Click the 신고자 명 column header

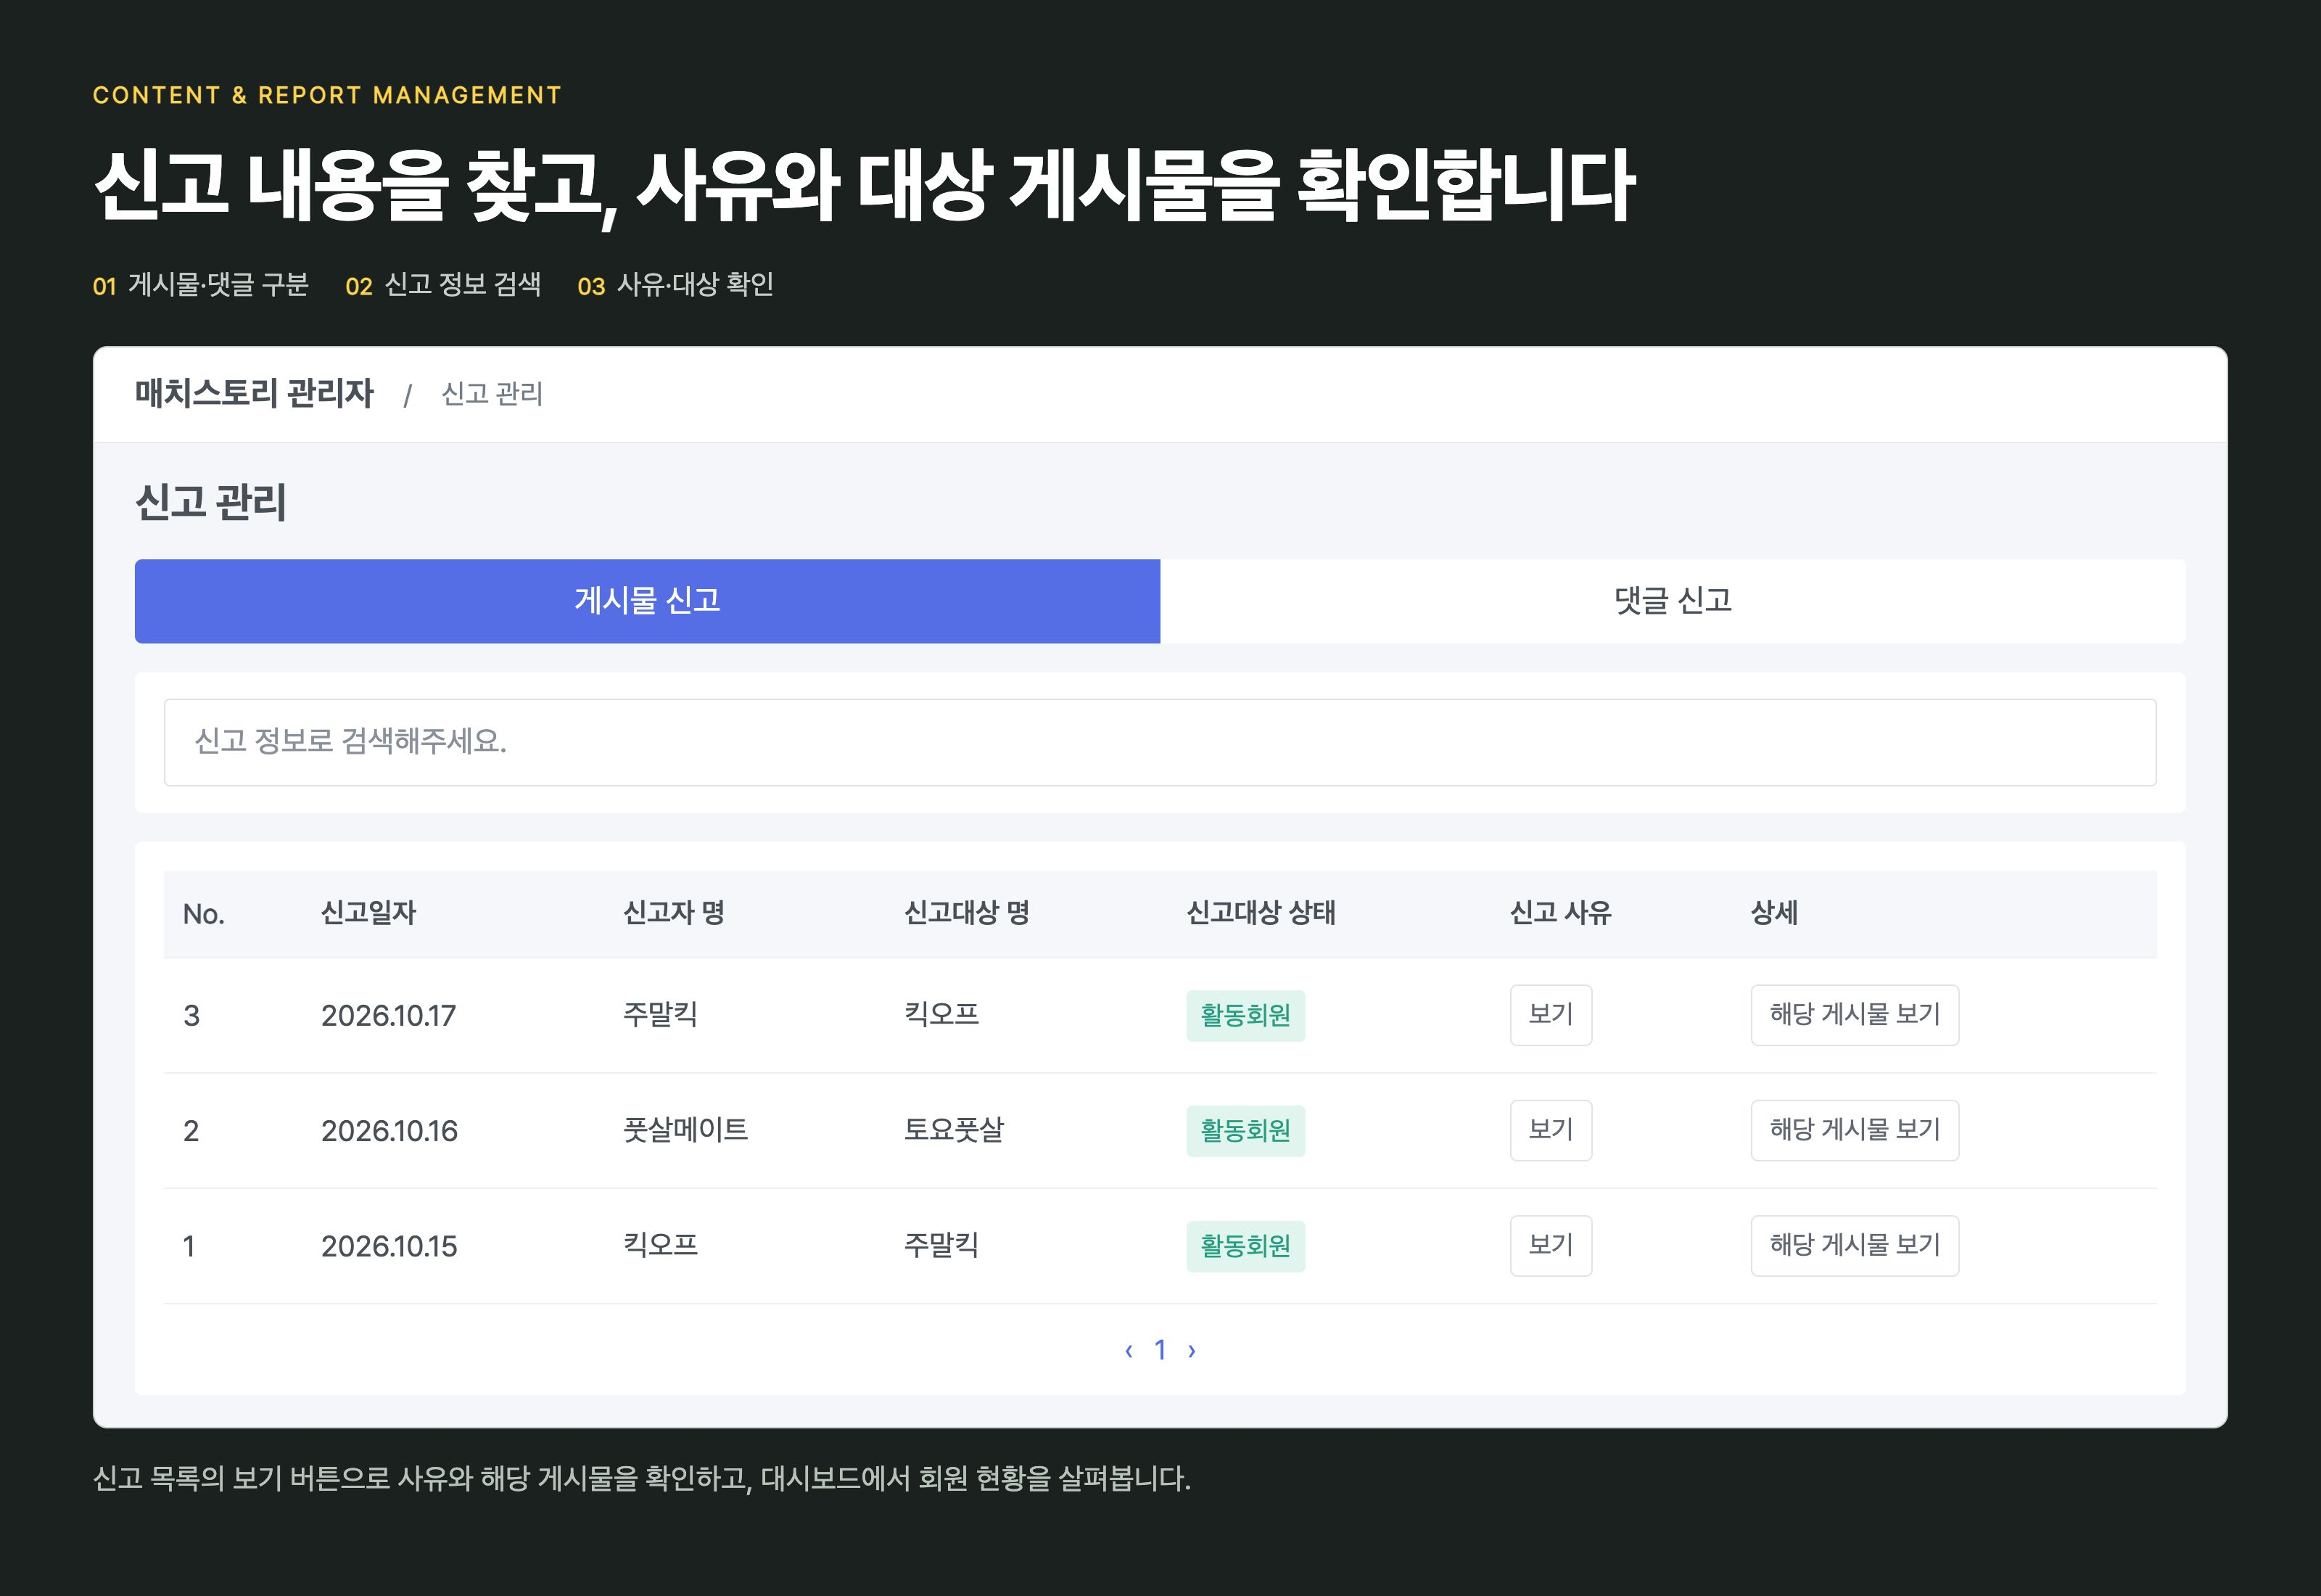(674, 913)
